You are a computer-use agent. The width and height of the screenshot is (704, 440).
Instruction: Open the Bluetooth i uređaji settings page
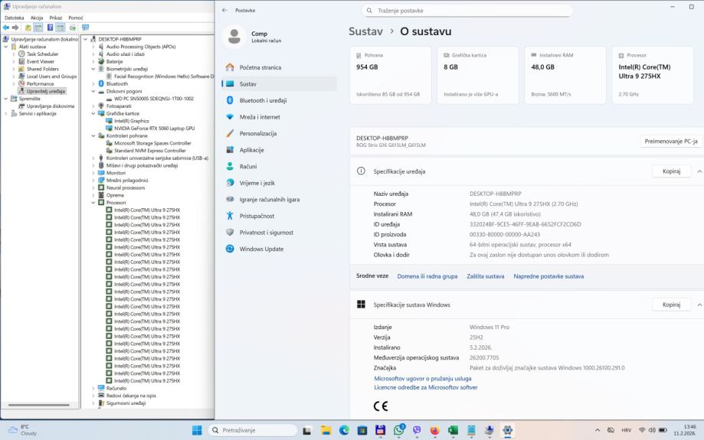tap(263, 100)
